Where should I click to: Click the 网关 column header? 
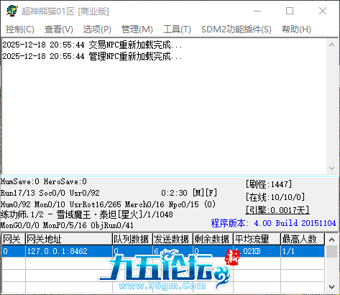pos(14,239)
